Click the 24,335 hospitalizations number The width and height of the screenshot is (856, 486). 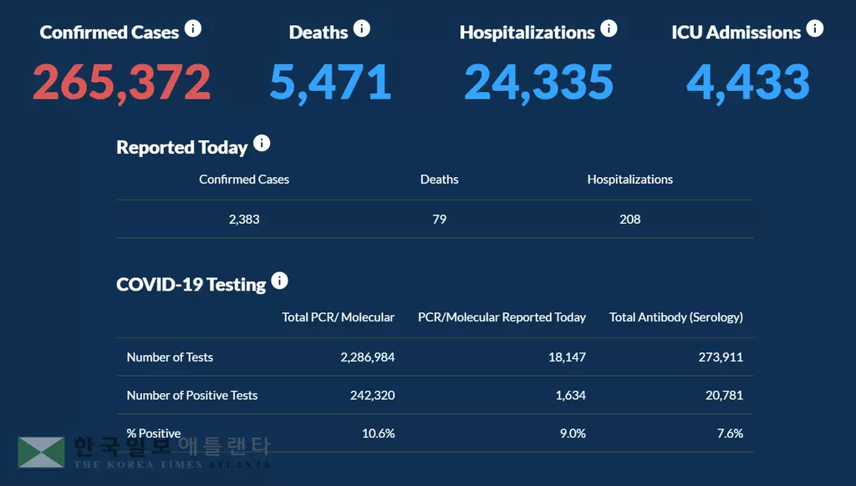coord(538,82)
